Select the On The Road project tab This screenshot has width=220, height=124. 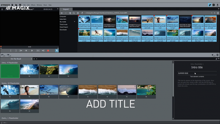click(16, 59)
